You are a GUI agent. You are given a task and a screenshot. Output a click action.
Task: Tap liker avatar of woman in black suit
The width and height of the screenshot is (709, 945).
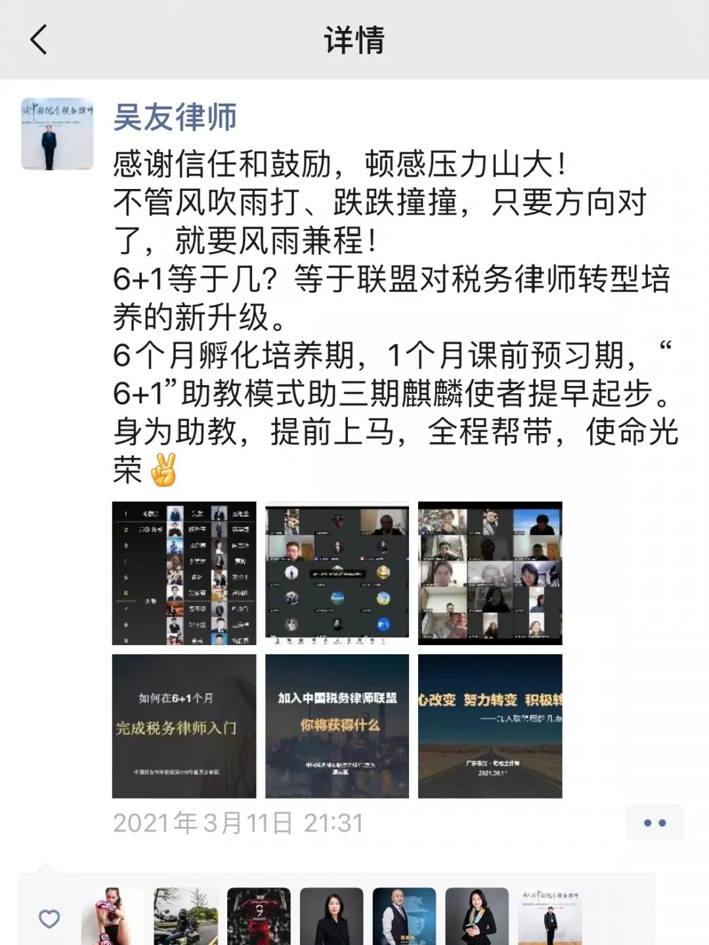pos(332,917)
